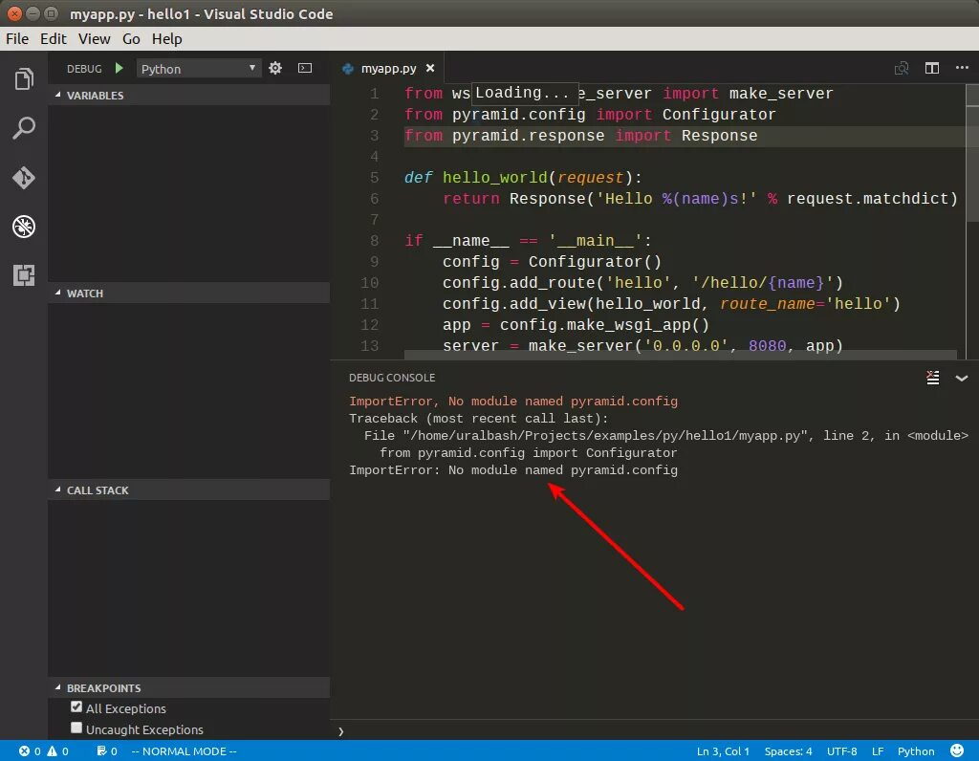This screenshot has height=761, width=979.
Task: Click the Traceback (most recent call last) line
Action: [x=478, y=419]
